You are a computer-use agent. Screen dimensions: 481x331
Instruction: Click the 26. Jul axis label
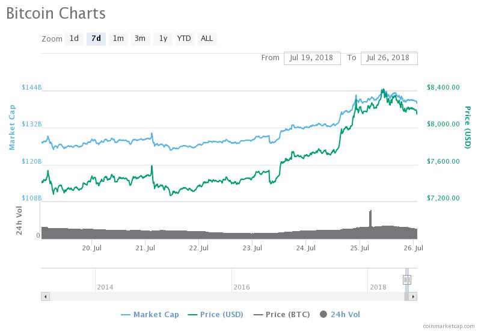(413, 248)
